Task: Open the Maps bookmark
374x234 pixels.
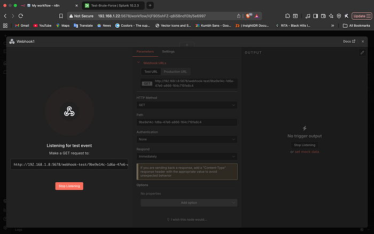Action: (63, 26)
